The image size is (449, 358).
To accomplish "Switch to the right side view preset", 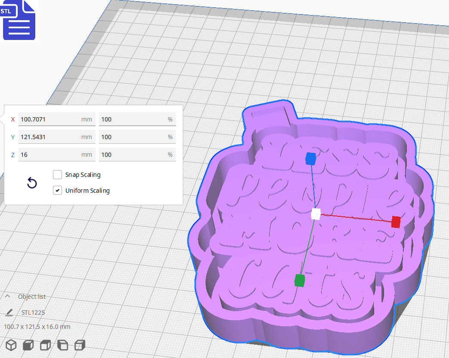I will (x=79, y=345).
